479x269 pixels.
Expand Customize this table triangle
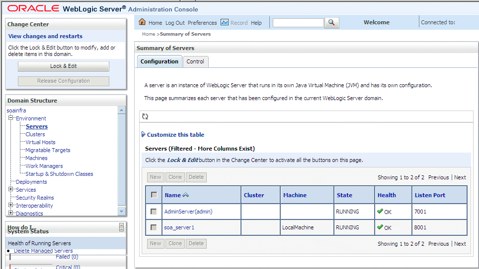tap(143, 134)
